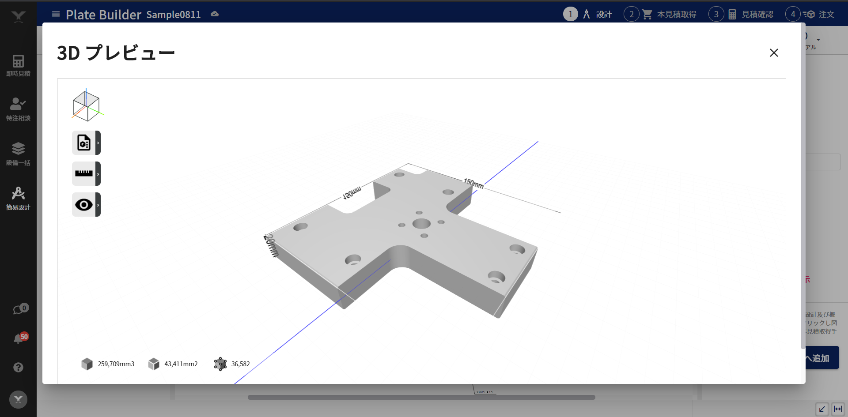Image resolution: width=848 pixels, height=417 pixels.
Task: Go to step 2 本見積取得
Action: (660, 14)
